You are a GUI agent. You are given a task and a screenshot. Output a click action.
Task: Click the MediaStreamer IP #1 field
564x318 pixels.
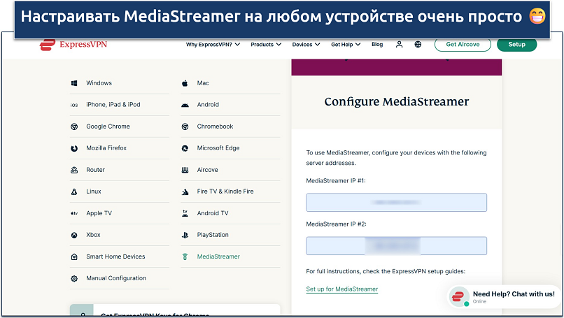click(x=396, y=203)
